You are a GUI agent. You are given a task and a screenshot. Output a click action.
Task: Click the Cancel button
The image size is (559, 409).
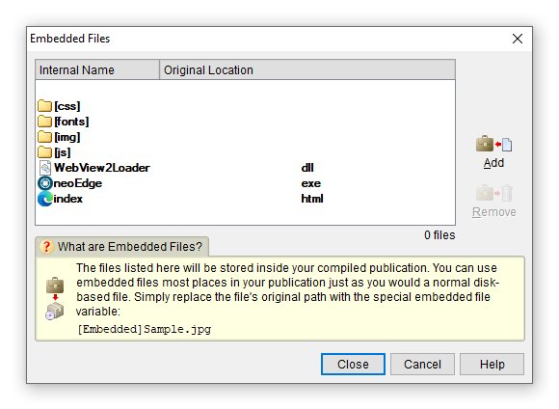[x=422, y=364]
